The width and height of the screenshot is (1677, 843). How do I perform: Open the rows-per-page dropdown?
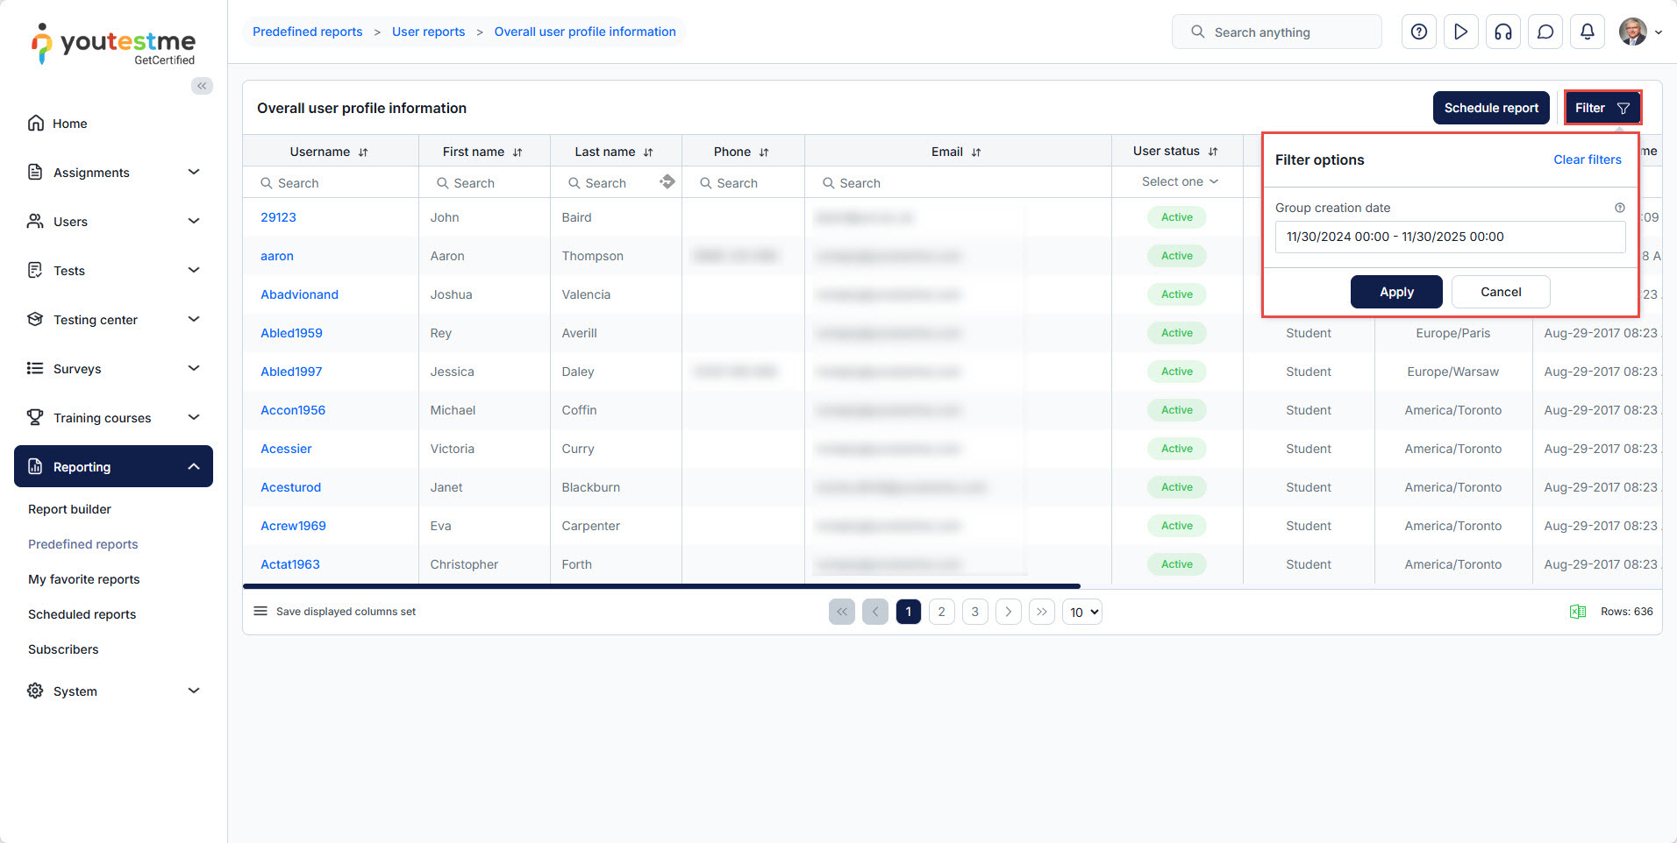1082,612
